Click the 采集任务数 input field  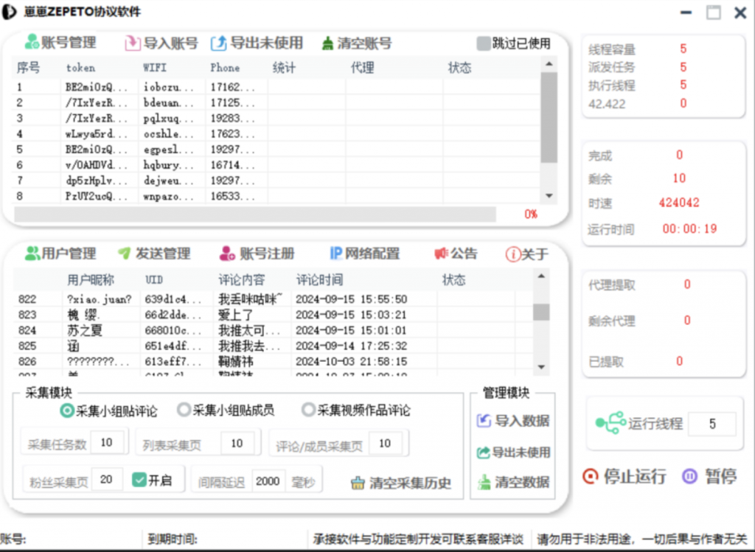pyautogui.click(x=107, y=442)
